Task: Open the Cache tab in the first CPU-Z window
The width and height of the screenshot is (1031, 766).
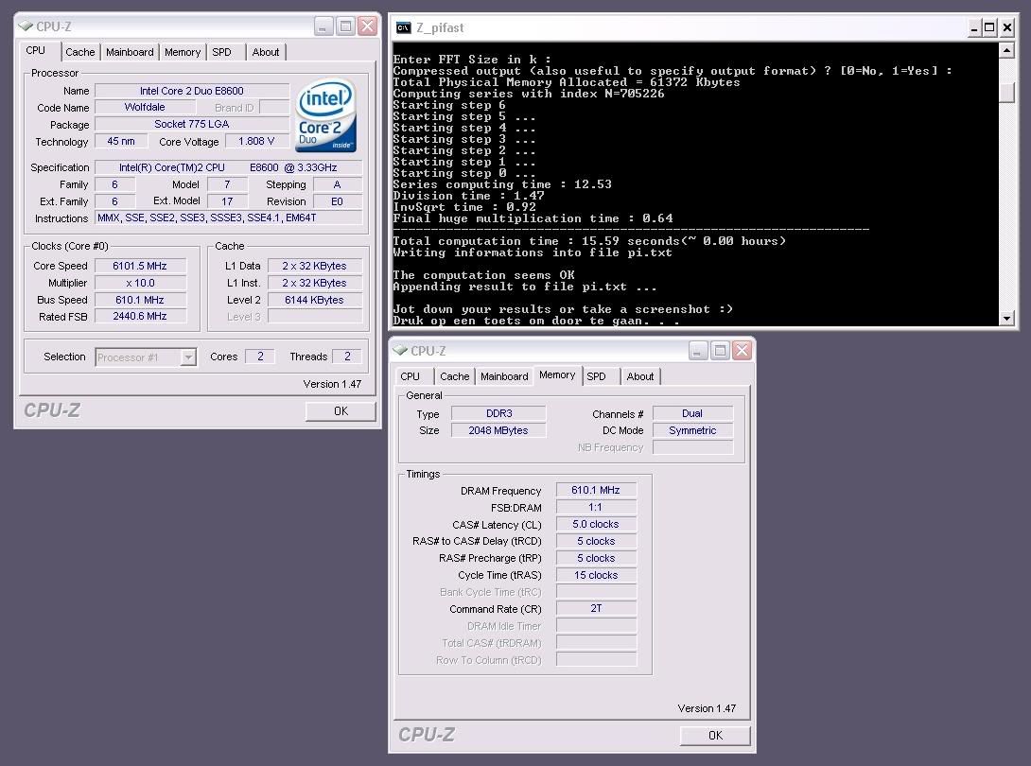Action: pyautogui.click(x=80, y=52)
